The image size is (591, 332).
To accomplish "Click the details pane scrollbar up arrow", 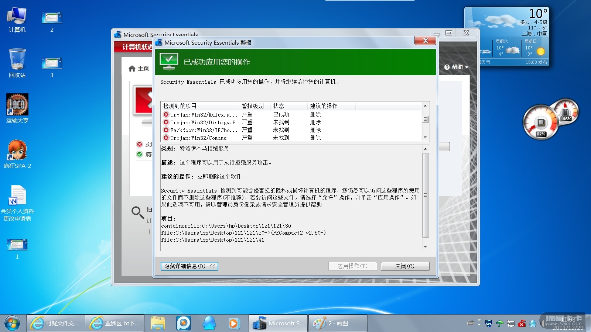I will click(x=426, y=149).
